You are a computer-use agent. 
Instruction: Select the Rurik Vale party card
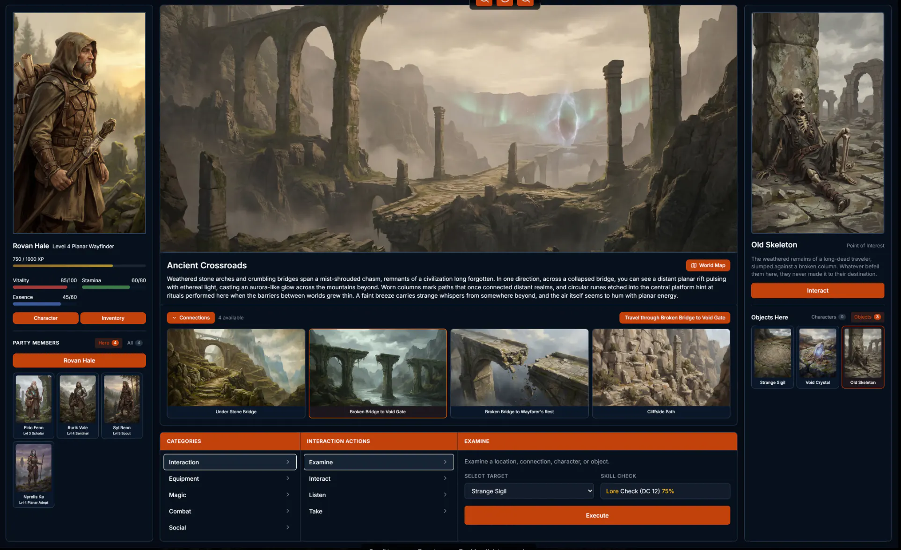pyautogui.click(x=78, y=406)
